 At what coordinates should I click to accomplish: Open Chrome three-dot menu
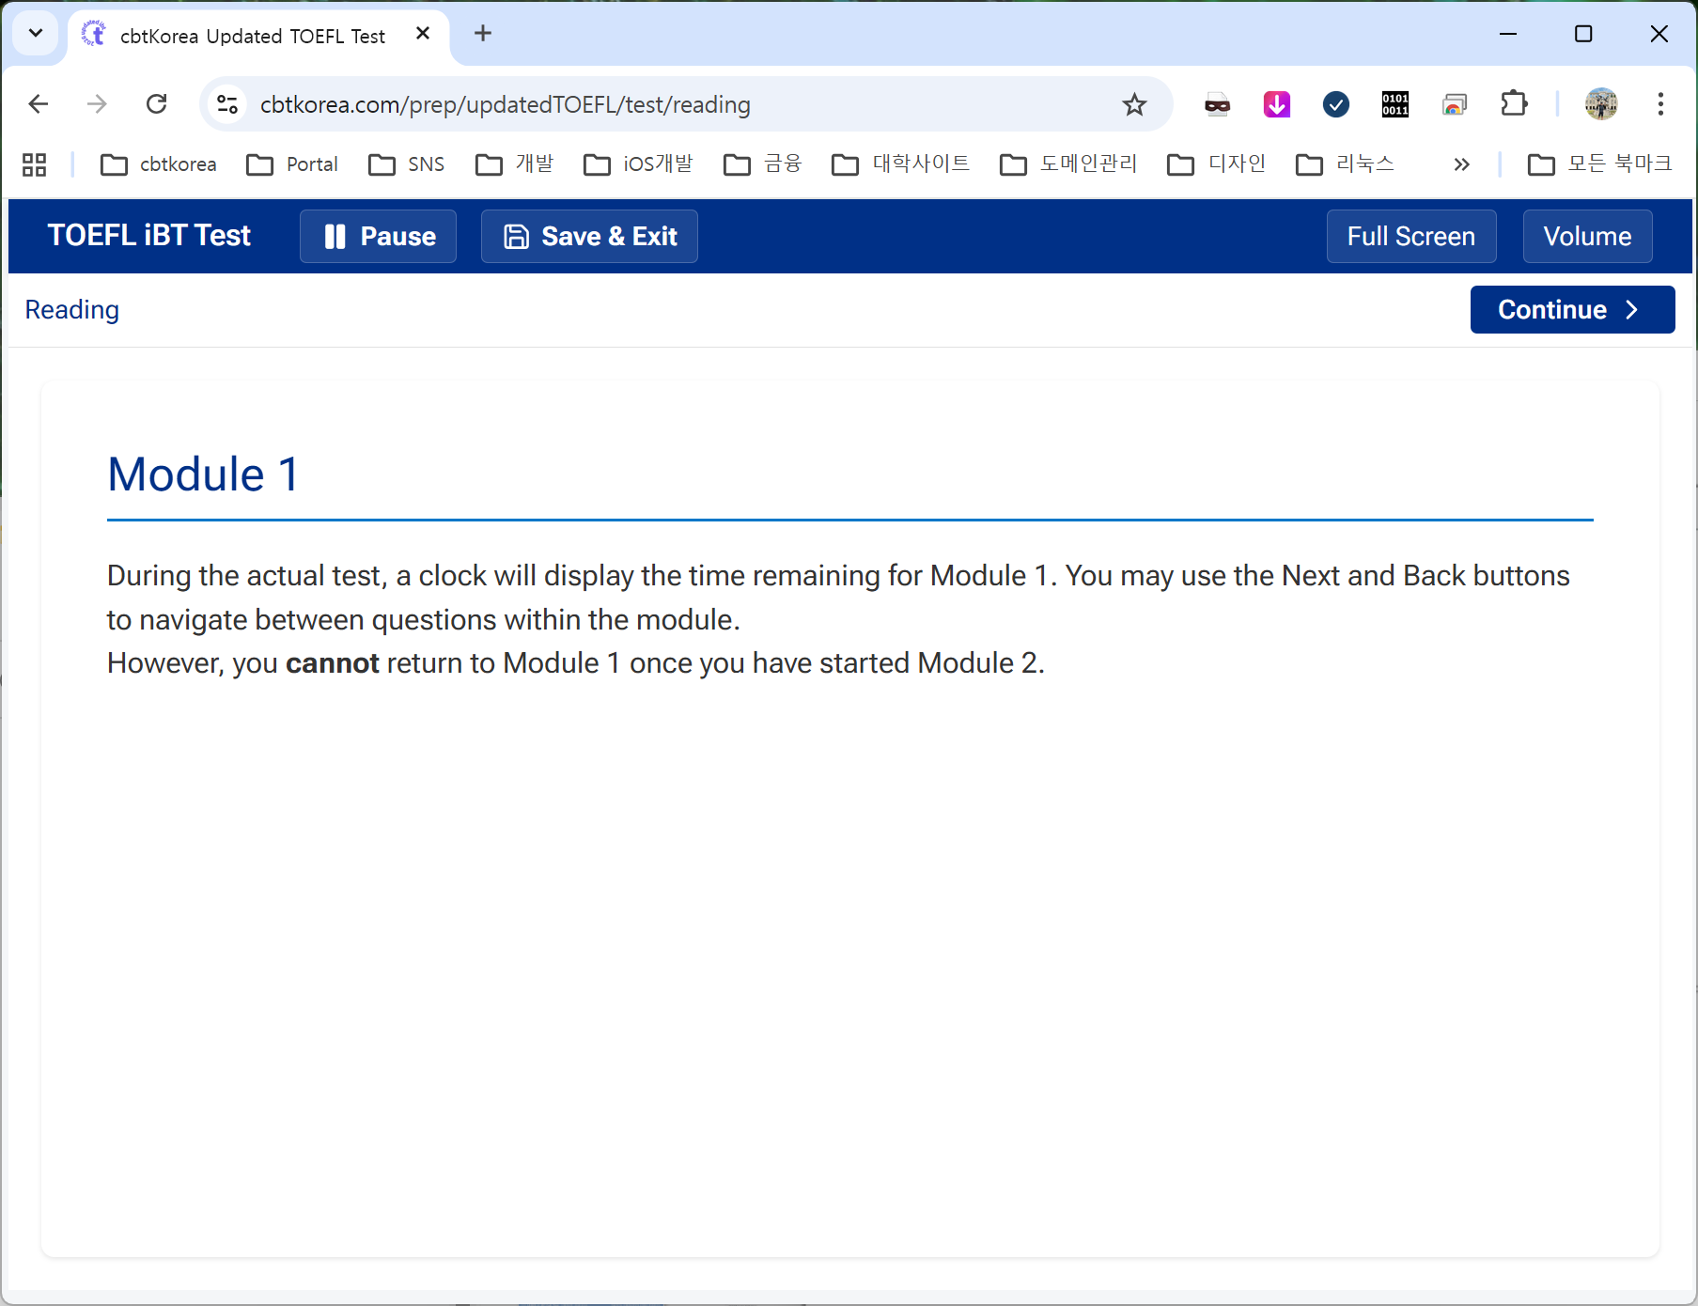tap(1660, 104)
